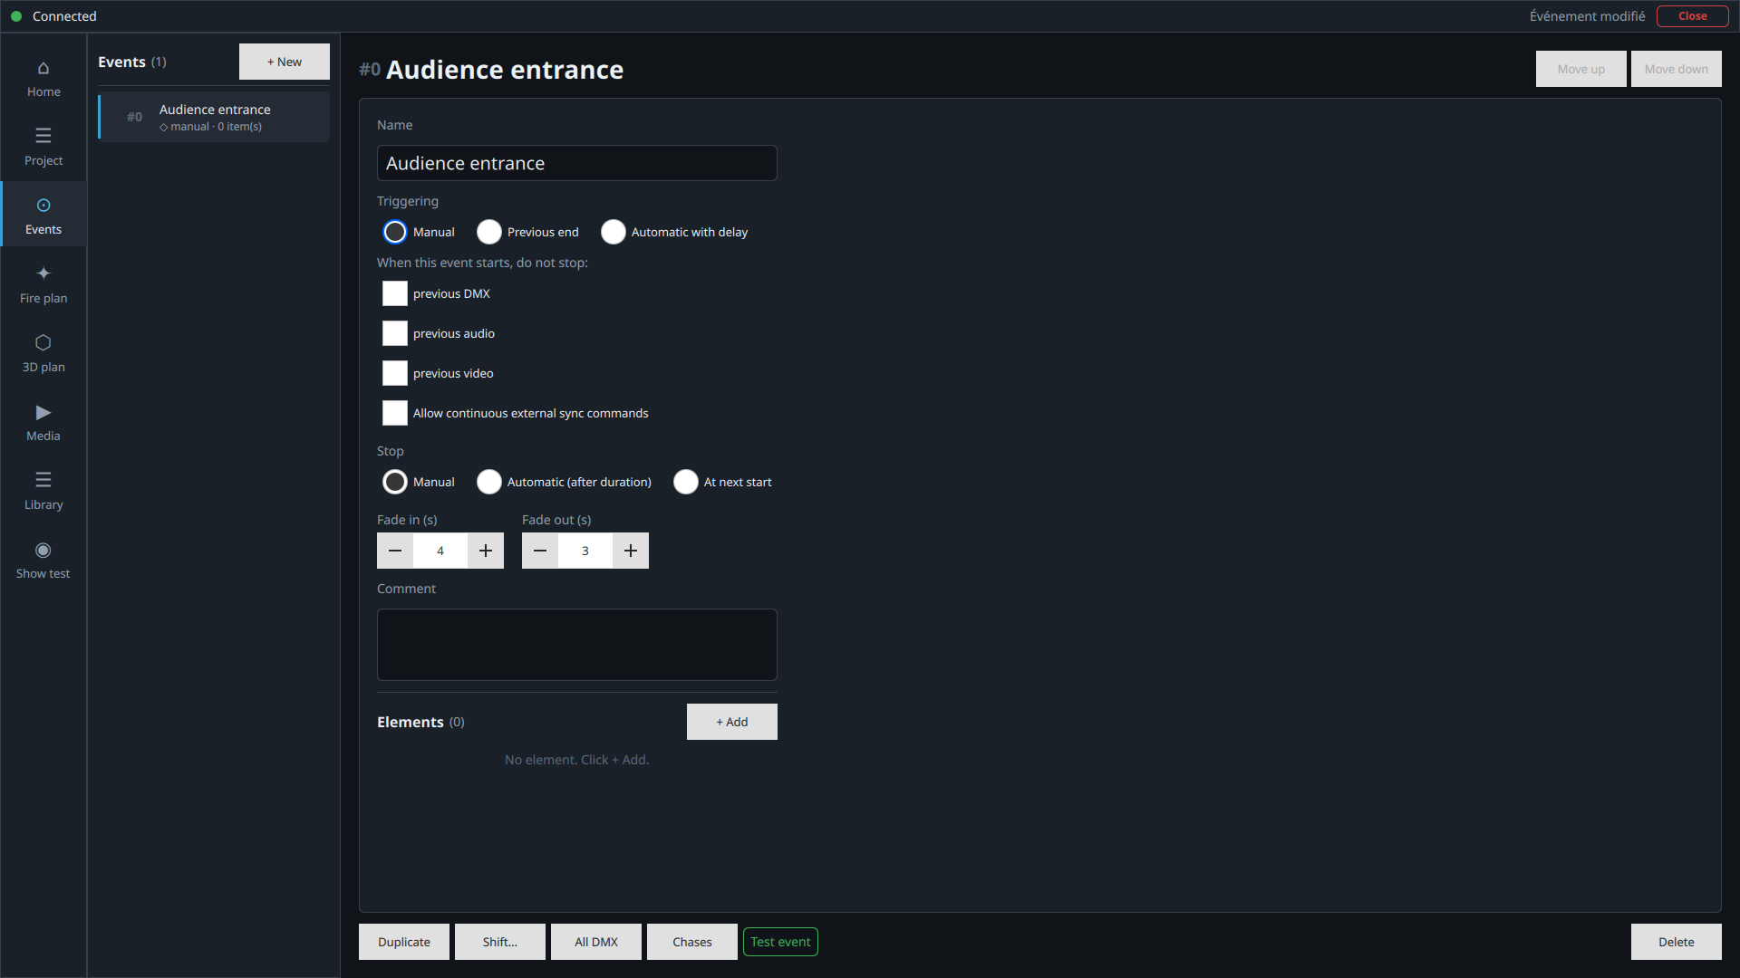Increase Fade out value with plus
1740x978 pixels.
coord(631,551)
